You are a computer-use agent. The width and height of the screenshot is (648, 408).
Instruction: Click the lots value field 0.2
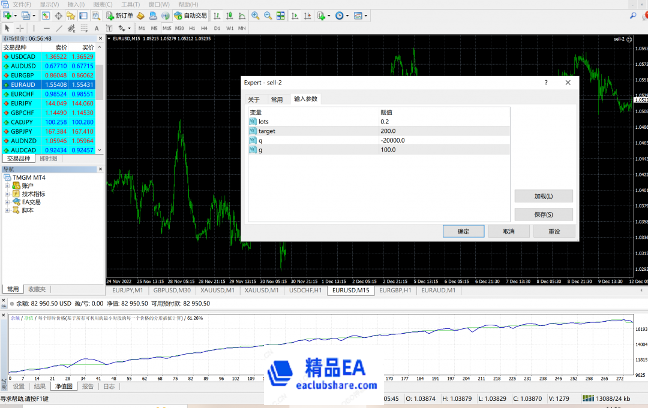pyautogui.click(x=444, y=122)
